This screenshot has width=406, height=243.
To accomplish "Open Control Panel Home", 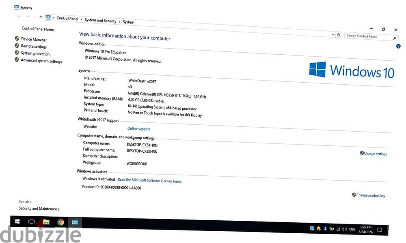I will coord(38,29).
